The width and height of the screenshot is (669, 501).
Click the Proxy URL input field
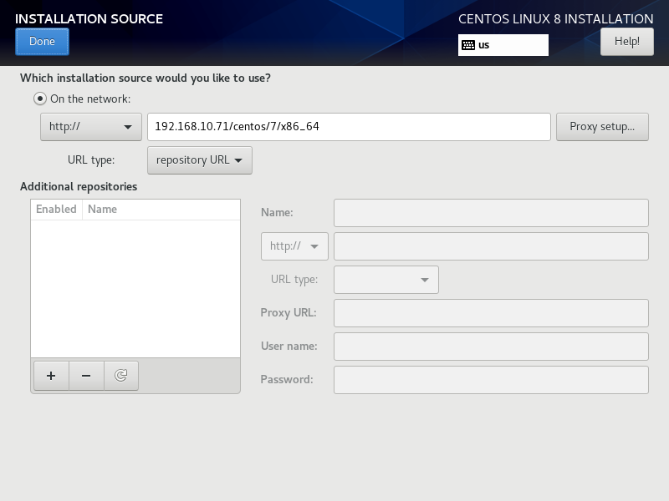491,313
